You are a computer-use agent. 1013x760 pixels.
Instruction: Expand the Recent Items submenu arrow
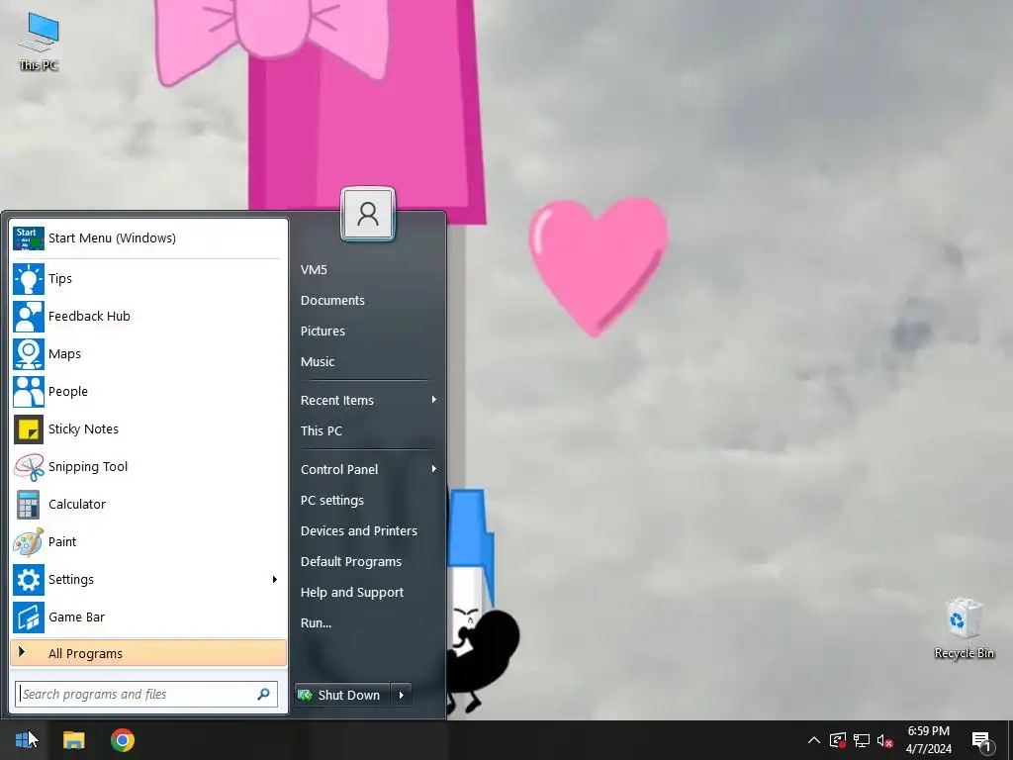tap(434, 400)
